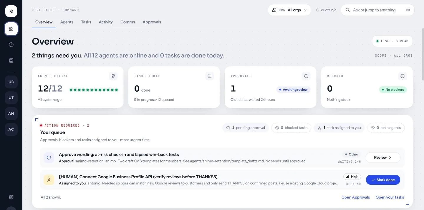Open the Approve wording check-in task title
Image resolution: width=424 pixels, height=210 pixels.
119,154
